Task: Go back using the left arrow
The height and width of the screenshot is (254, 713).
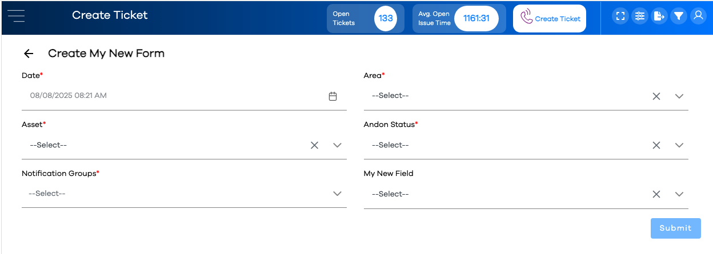Action: pos(29,54)
